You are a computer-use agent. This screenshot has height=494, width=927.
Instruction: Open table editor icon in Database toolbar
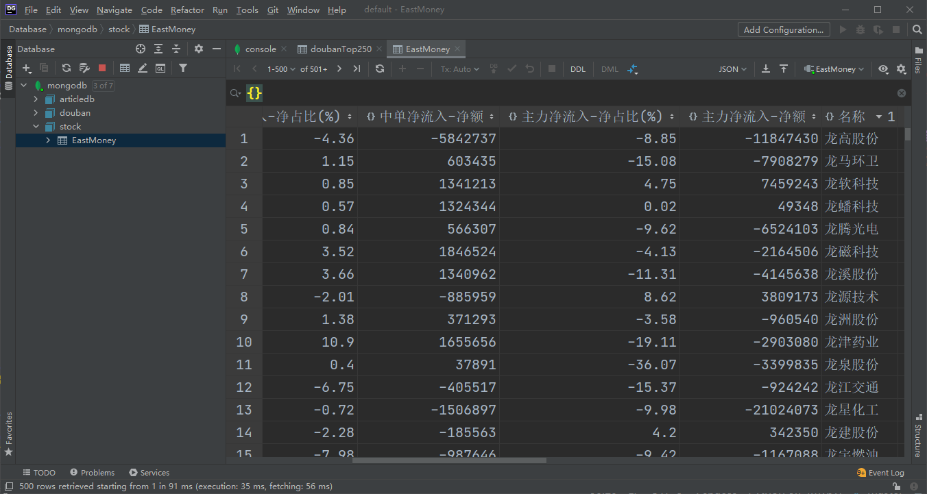pyautogui.click(x=125, y=68)
